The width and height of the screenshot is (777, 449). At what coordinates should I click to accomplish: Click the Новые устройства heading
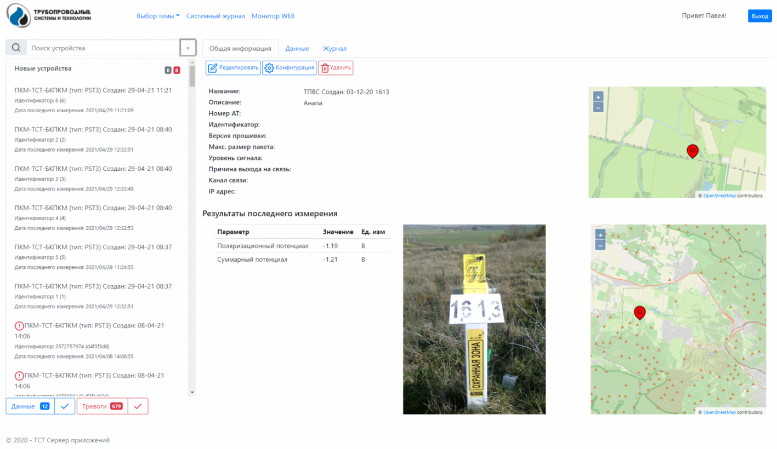coord(43,68)
